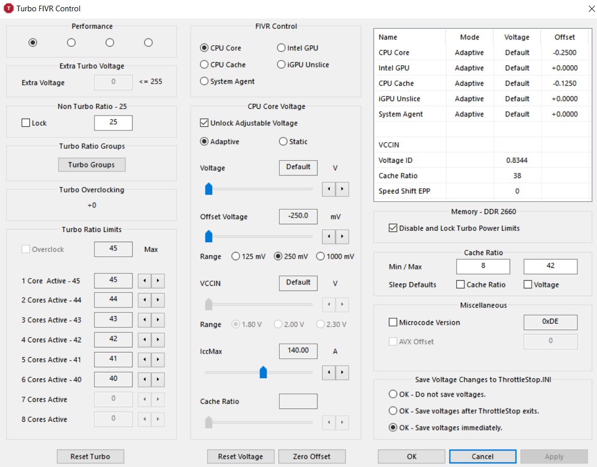Click the -0.2500 offset cell for CPU Core
Screen dimensions: 597x467
565,52
